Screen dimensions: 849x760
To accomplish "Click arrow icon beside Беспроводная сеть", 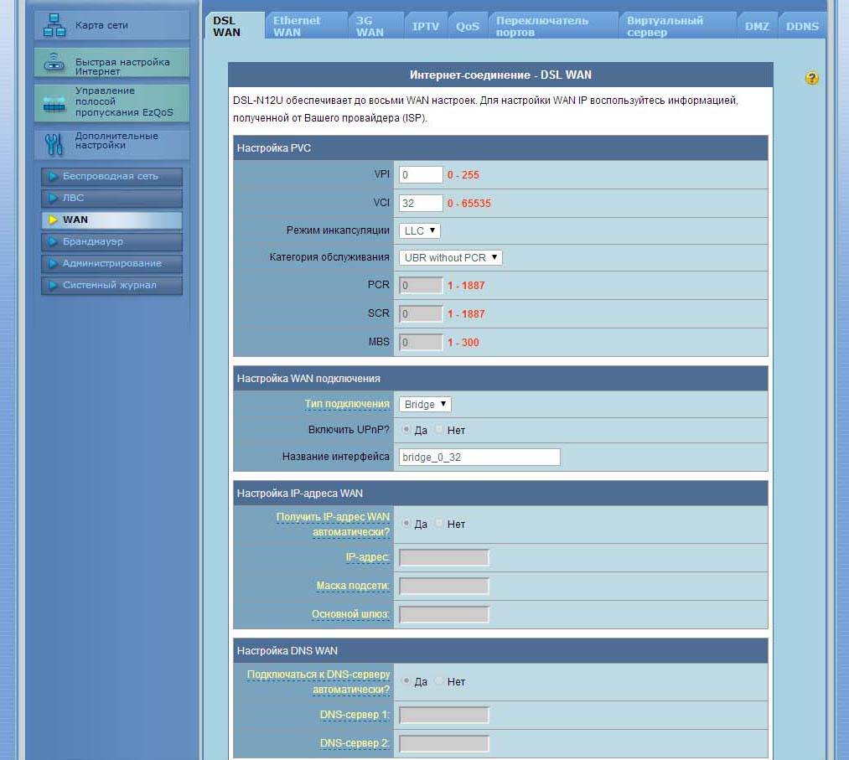I will (x=53, y=177).
